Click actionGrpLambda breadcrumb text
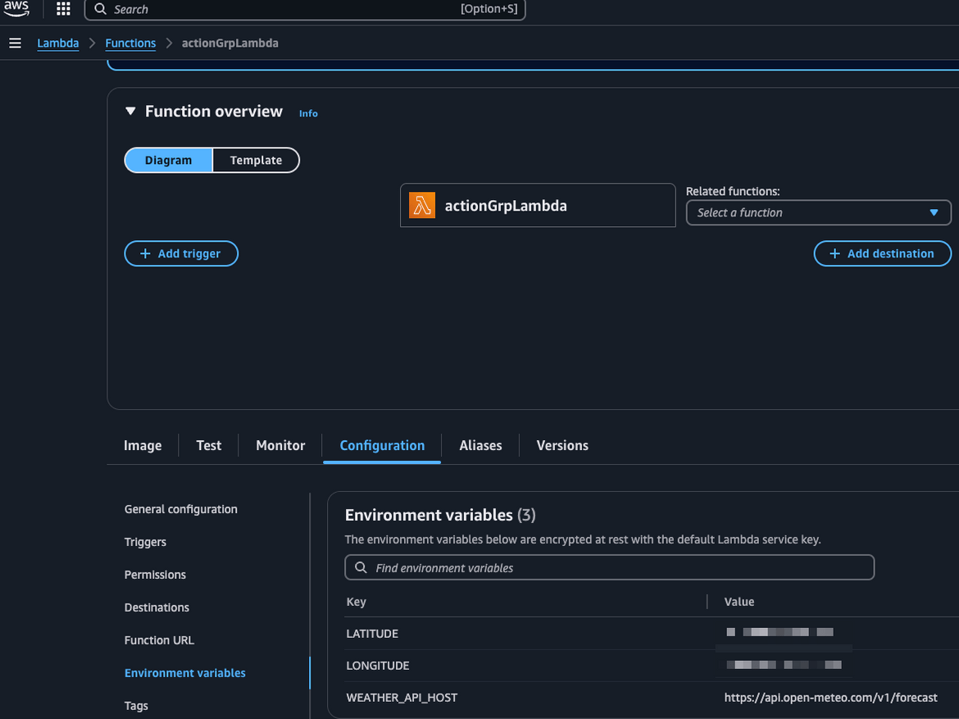959x719 pixels. [230, 43]
